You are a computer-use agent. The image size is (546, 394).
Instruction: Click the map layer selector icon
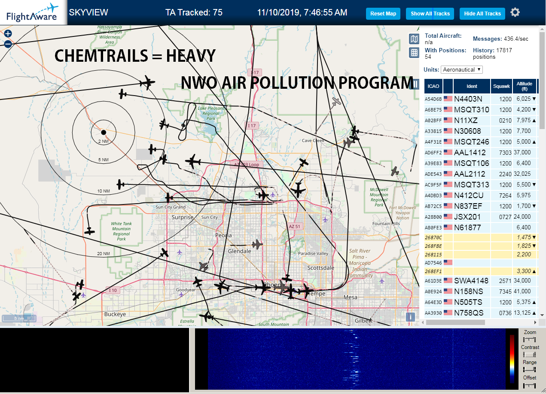point(414,39)
